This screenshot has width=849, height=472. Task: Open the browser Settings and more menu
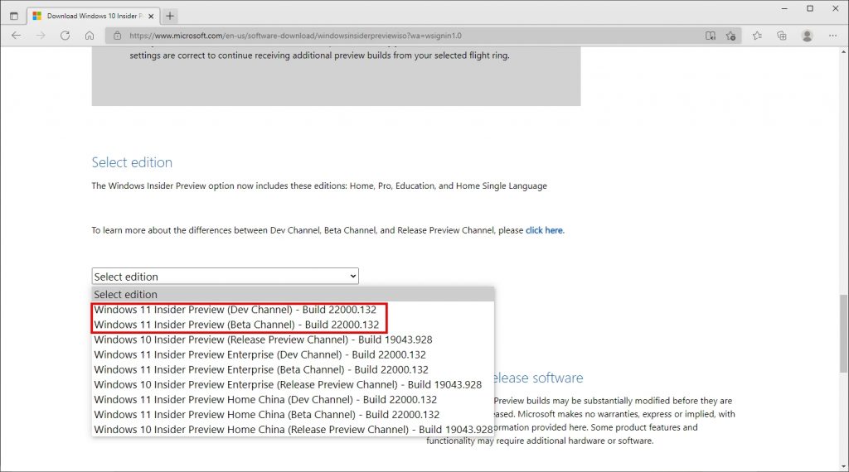click(832, 36)
